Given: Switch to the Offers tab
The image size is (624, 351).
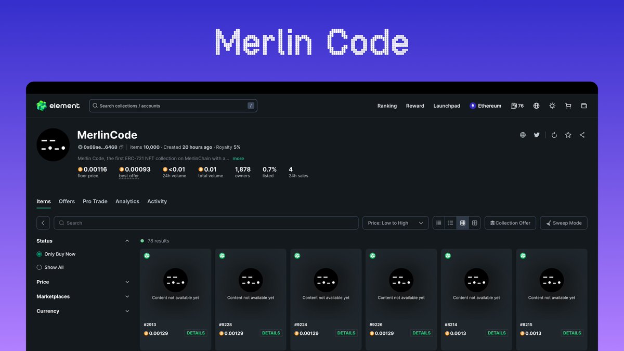Looking at the screenshot, I should (67, 201).
